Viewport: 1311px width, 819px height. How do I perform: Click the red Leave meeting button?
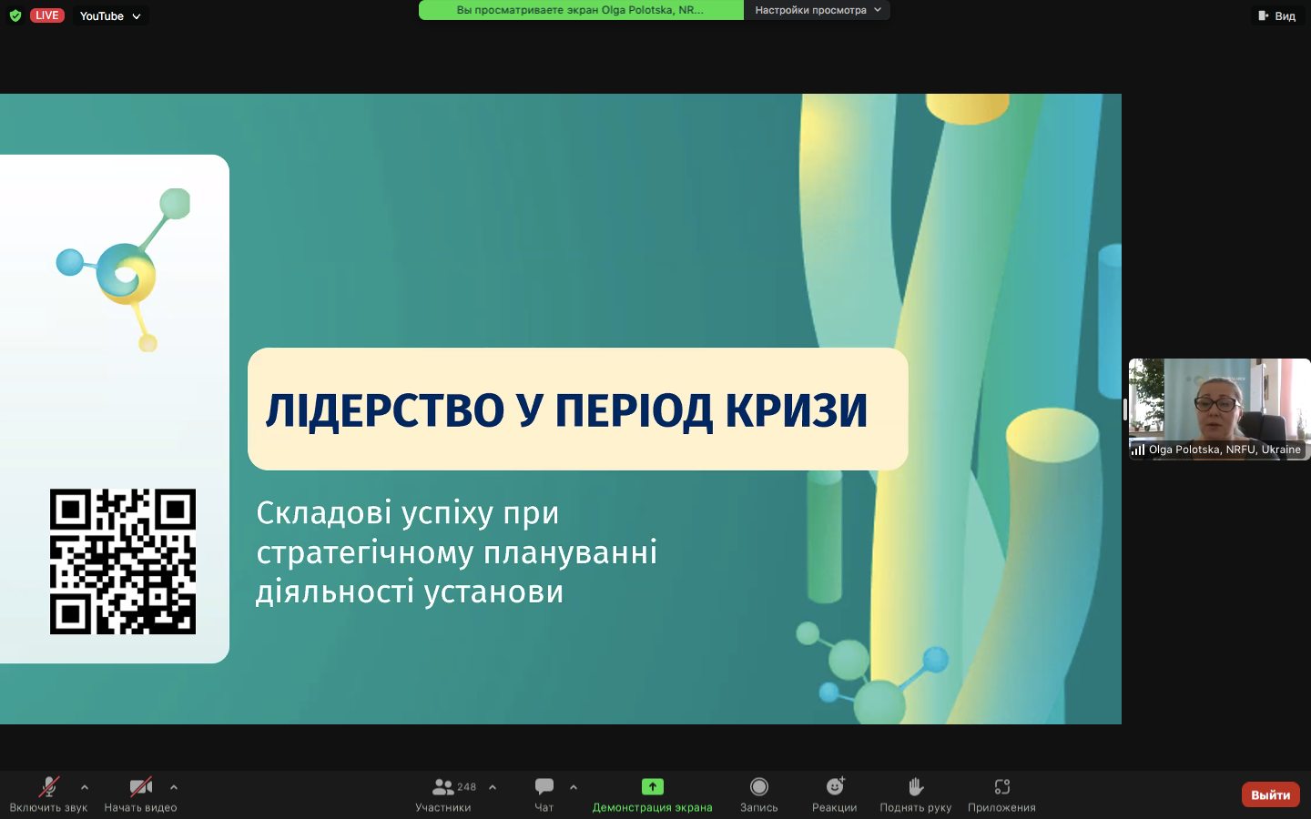pos(1270,794)
